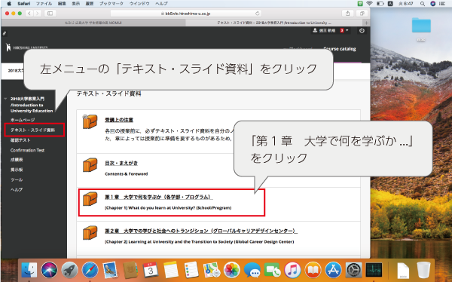Select the blue desktop folder

point(421,25)
